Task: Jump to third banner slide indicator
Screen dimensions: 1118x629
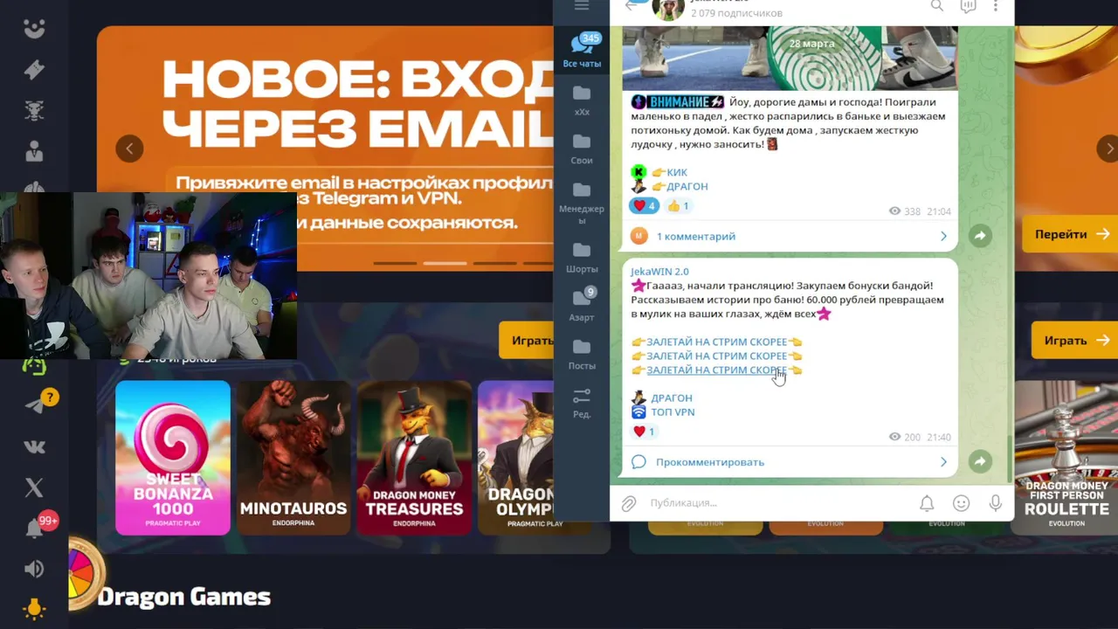Action: (495, 263)
